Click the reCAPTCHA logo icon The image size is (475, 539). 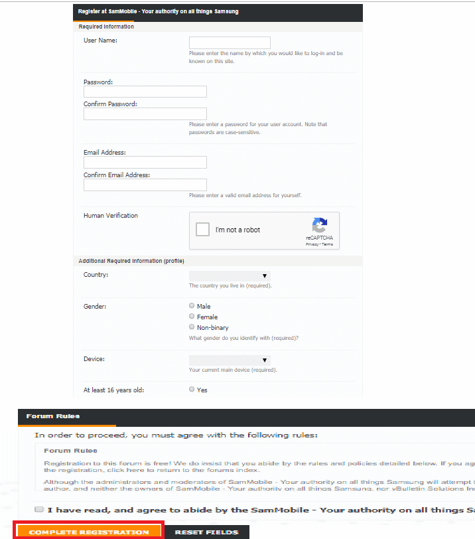click(319, 225)
